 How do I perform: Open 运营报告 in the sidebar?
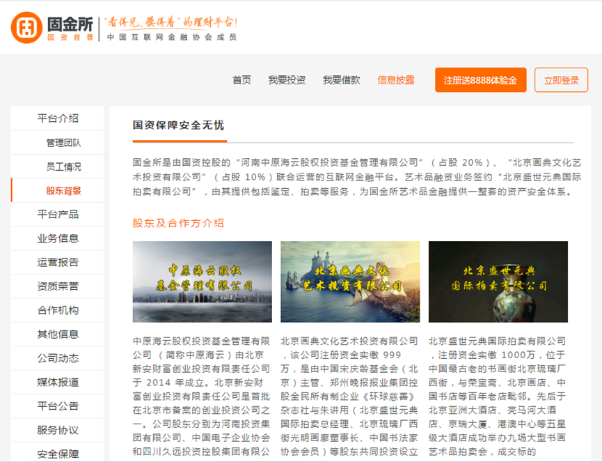point(58,263)
